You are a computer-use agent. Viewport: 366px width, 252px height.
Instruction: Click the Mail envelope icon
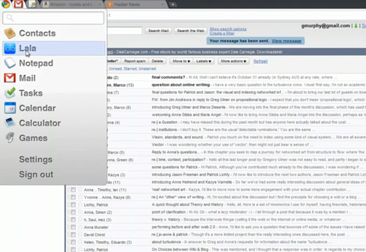tap(10, 78)
